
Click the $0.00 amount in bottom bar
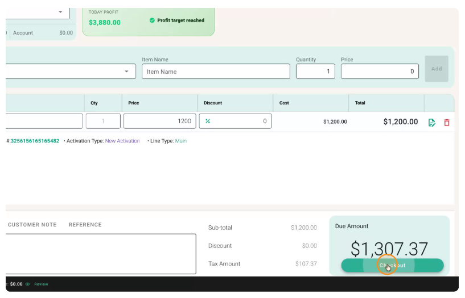[x=17, y=284]
